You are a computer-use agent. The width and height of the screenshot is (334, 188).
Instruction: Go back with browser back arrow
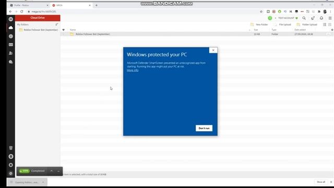(10, 11)
